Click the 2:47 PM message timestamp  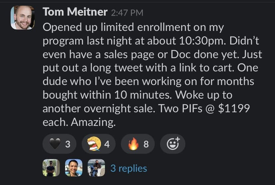point(128,13)
